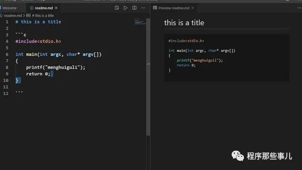Open the Preview readme.md tab
The height and width of the screenshot is (170, 302).
pos(174,8)
